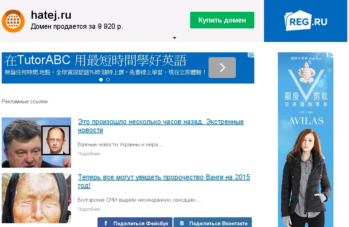Click the 'Купить домен' green button
The height and width of the screenshot is (227, 349).
(x=222, y=20)
